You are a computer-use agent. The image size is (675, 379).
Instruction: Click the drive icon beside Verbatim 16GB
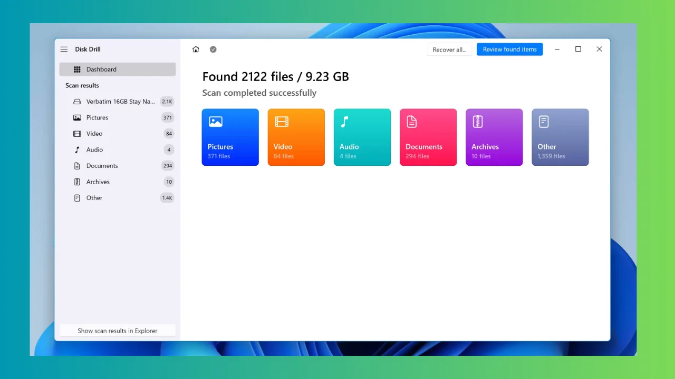click(77, 102)
